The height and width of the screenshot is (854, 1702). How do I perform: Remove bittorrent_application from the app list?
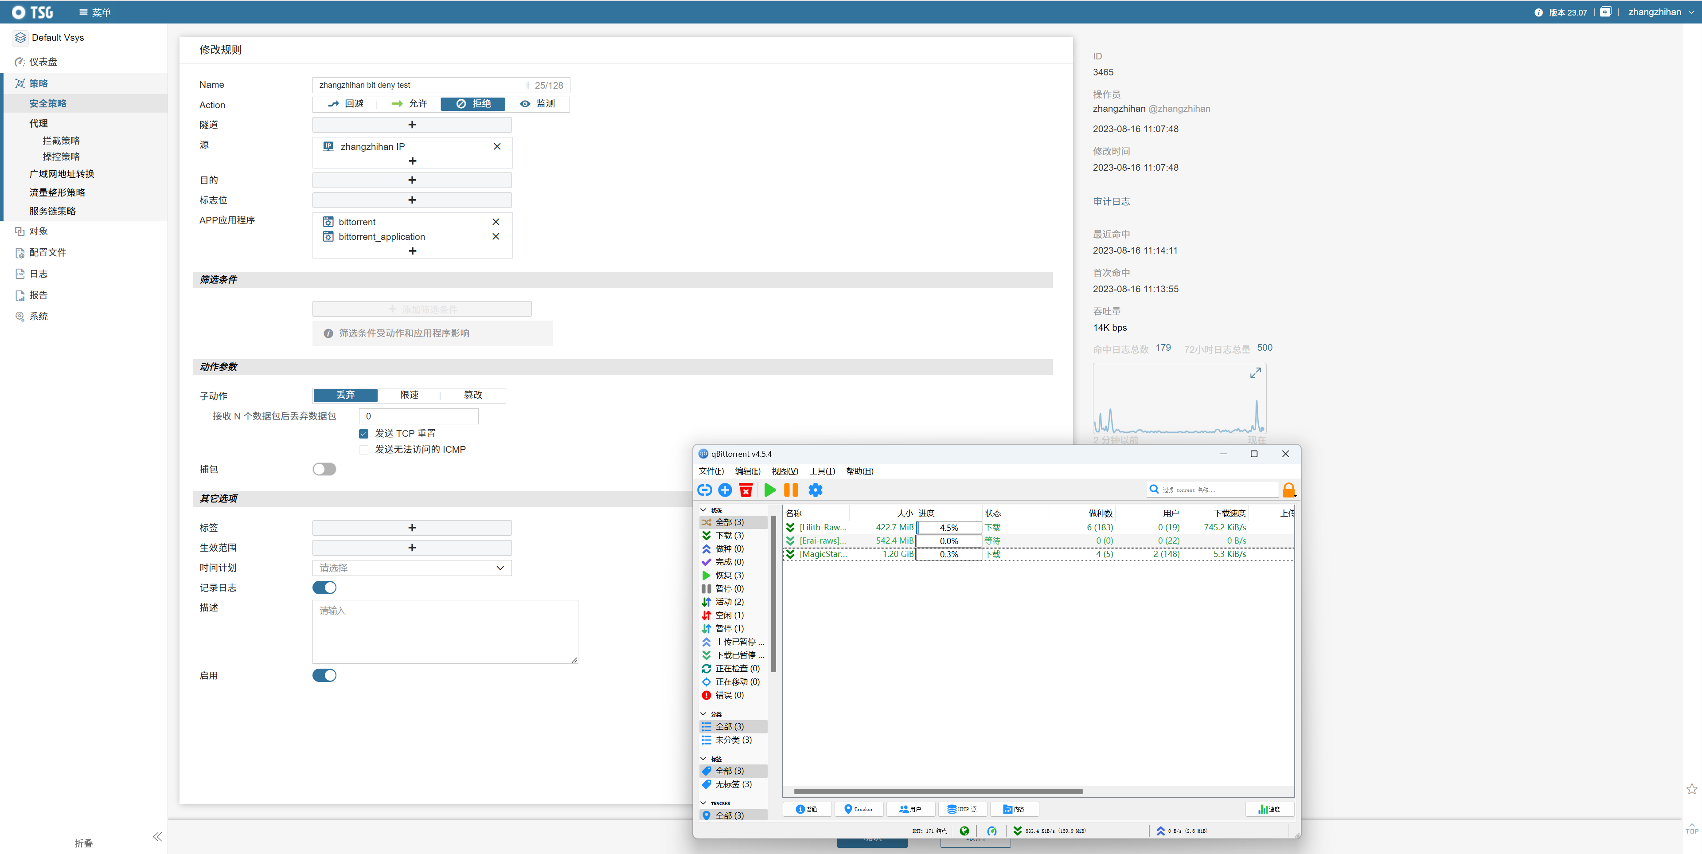pos(496,237)
